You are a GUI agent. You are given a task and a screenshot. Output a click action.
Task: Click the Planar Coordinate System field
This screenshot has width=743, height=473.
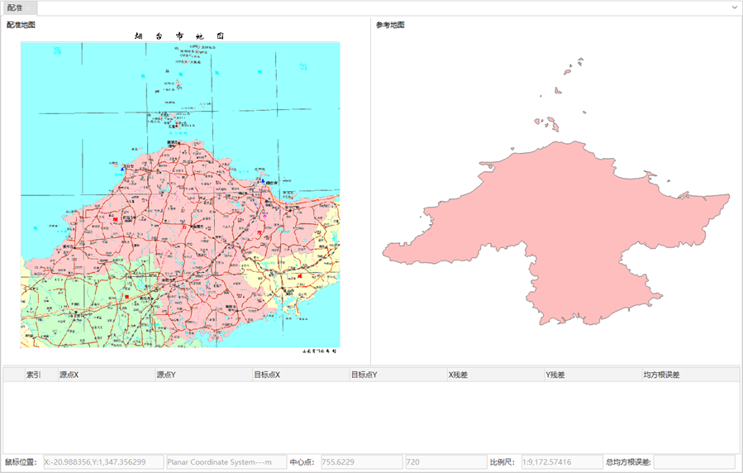[x=226, y=462]
